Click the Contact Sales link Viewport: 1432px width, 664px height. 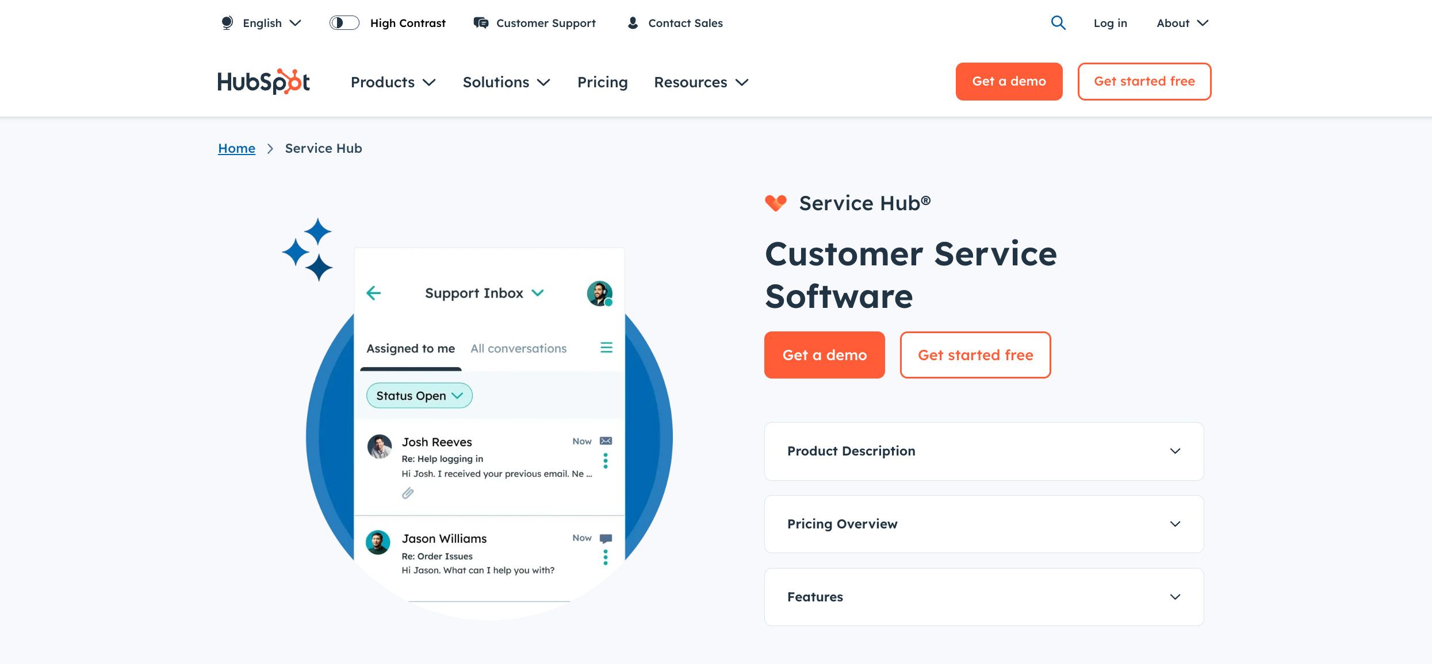coord(686,23)
